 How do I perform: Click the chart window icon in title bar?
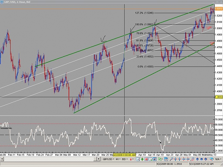point(2,2)
